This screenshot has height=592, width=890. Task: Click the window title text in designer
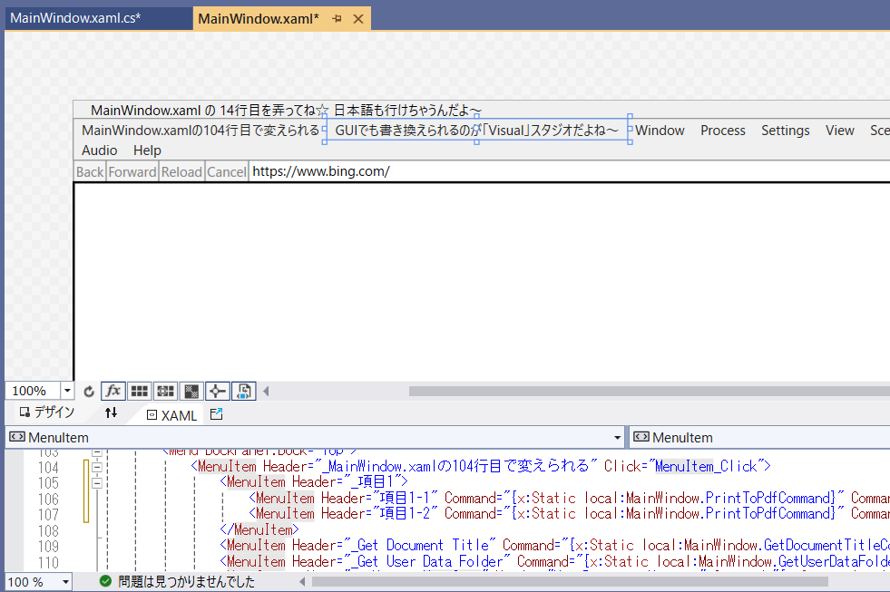[286, 110]
